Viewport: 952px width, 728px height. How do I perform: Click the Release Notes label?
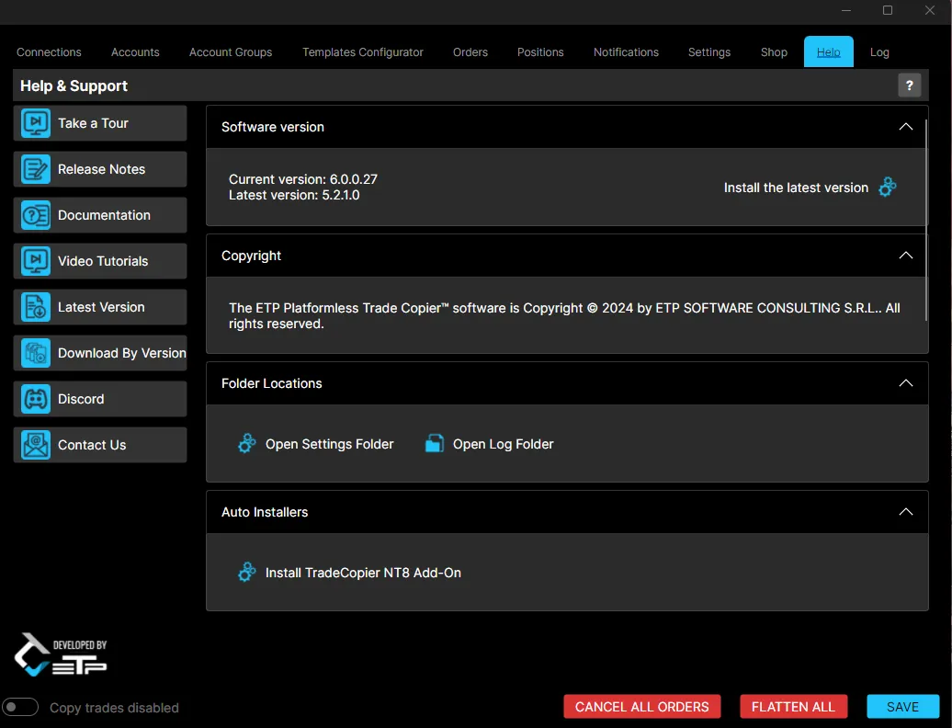point(101,169)
